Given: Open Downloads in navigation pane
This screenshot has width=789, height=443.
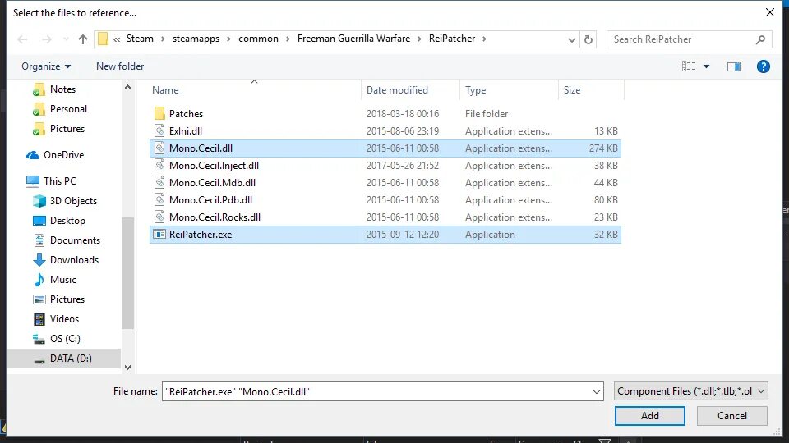Looking at the screenshot, I should tap(74, 260).
